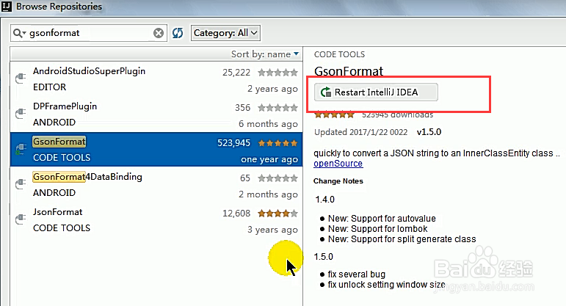566x306 pixels.
Task: Select the DPFramePlugin row
Action: click(x=156, y=114)
